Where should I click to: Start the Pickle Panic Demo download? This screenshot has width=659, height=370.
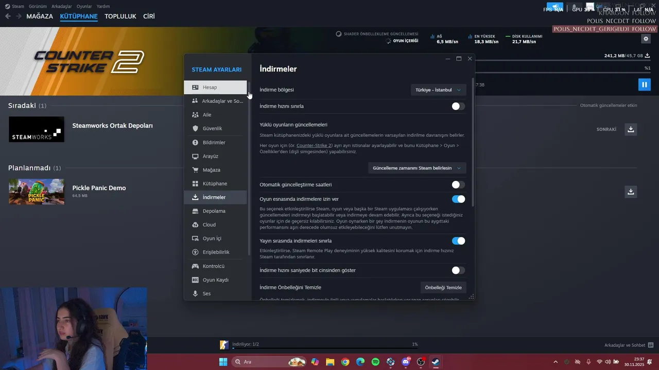[631, 192]
